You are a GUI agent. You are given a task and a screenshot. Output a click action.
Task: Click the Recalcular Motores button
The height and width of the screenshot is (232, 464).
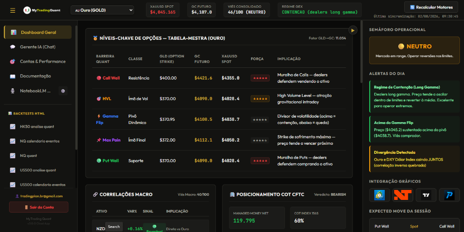(x=431, y=7)
